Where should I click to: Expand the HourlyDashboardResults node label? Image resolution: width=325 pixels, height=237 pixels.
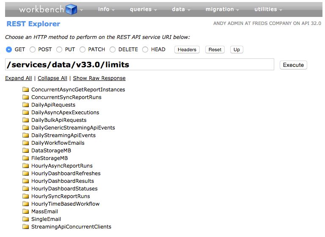[63, 181]
